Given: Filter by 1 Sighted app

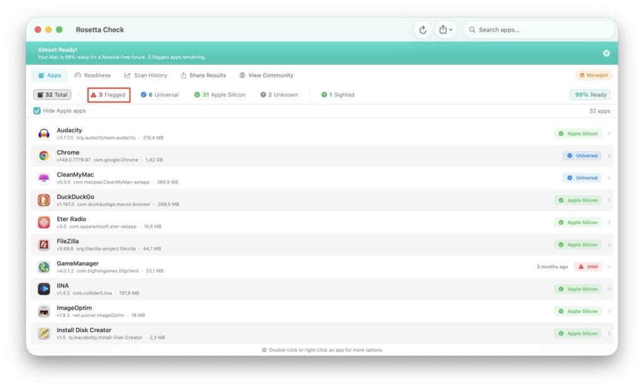Looking at the screenshot, I should [x=338, y=94].
